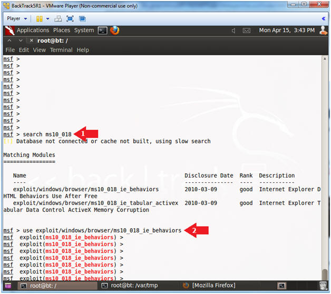Click 'HTML Behaviors Use After Free' text

50,196
